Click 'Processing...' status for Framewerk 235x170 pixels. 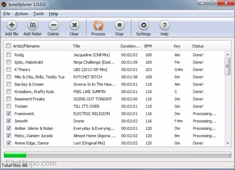(x=204, y=114)
